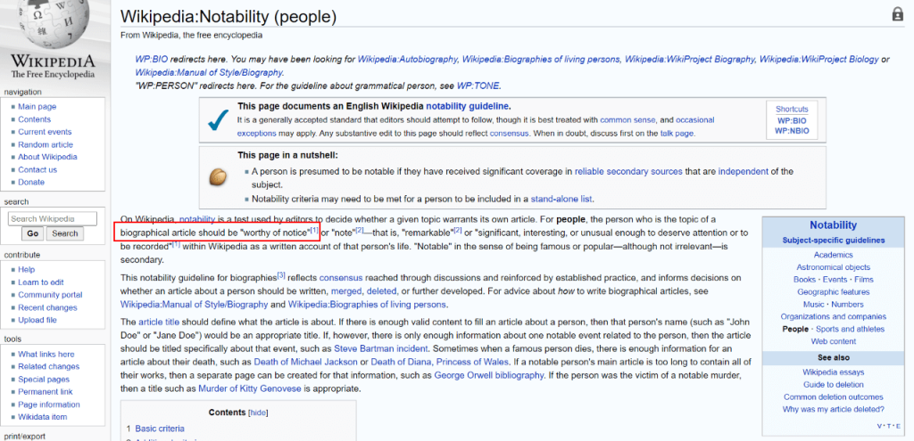Open the notability guideline link
This screenshot has width=914, height=441.
(468, 107)
